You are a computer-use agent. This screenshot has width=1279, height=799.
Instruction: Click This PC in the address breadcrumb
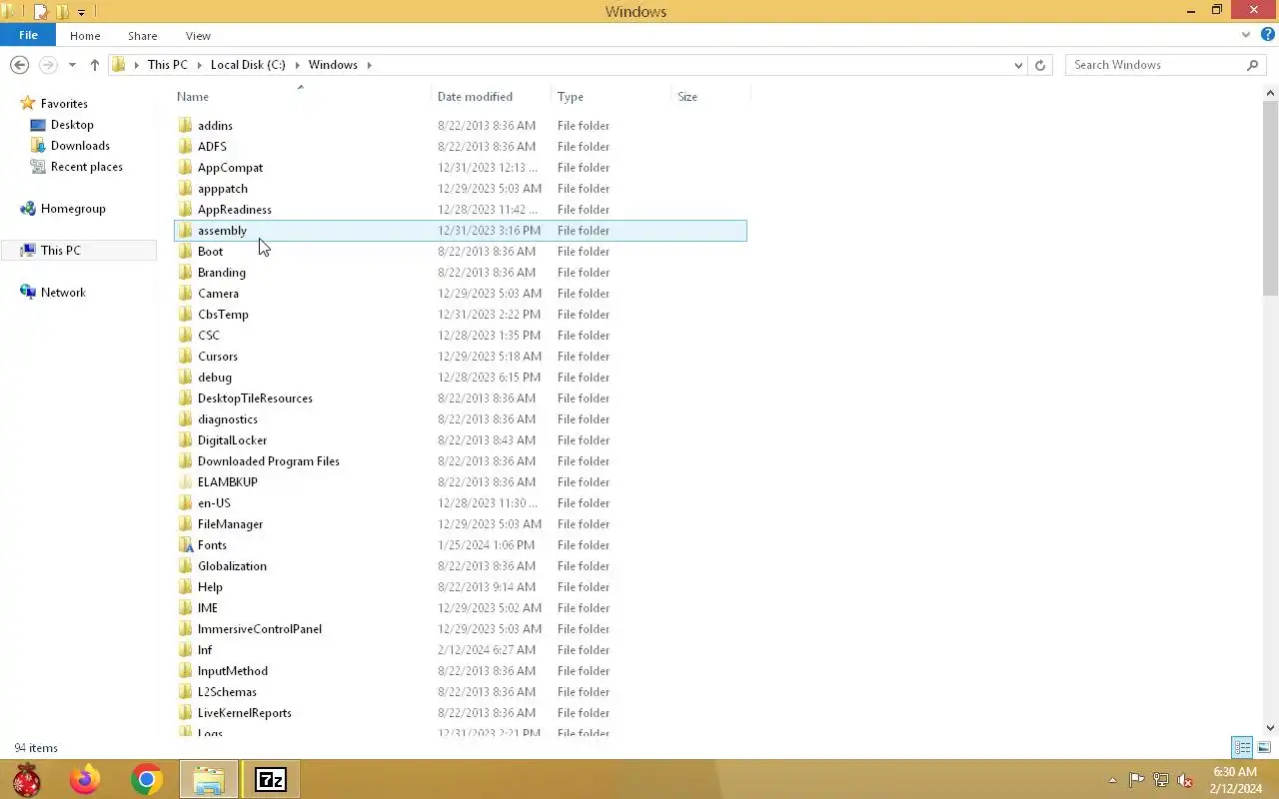167,65
